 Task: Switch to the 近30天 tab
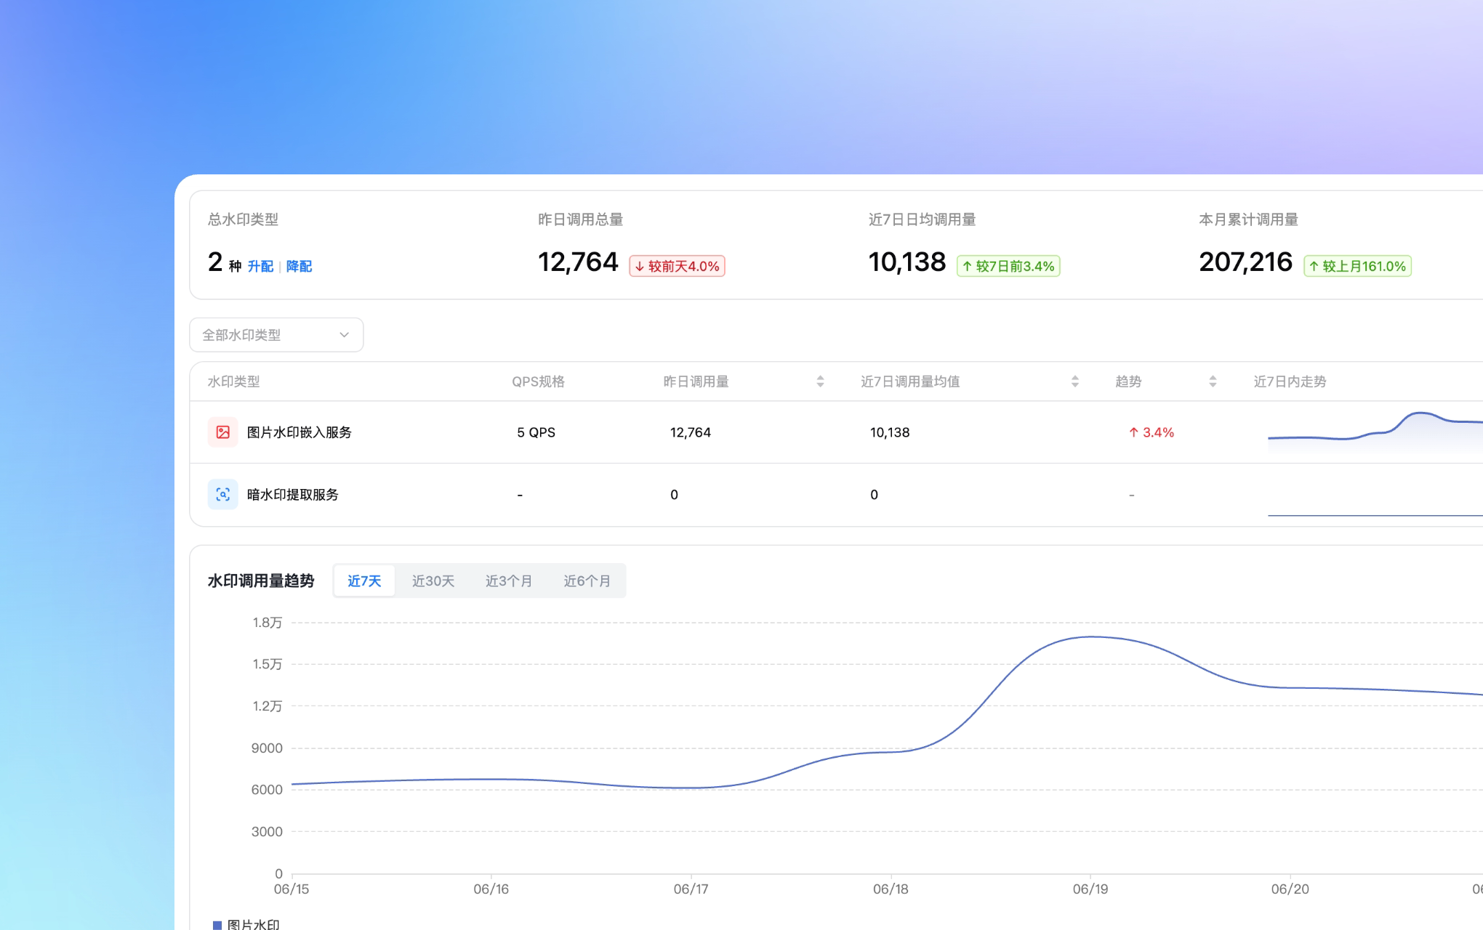pyautogui.click(x=433, y=581)
